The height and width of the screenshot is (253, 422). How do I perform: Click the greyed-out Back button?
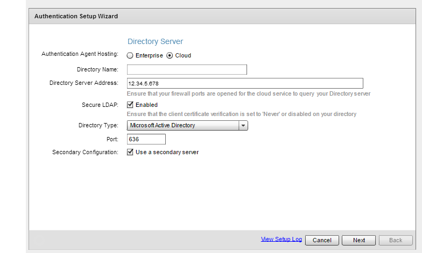tap(396, 240)
